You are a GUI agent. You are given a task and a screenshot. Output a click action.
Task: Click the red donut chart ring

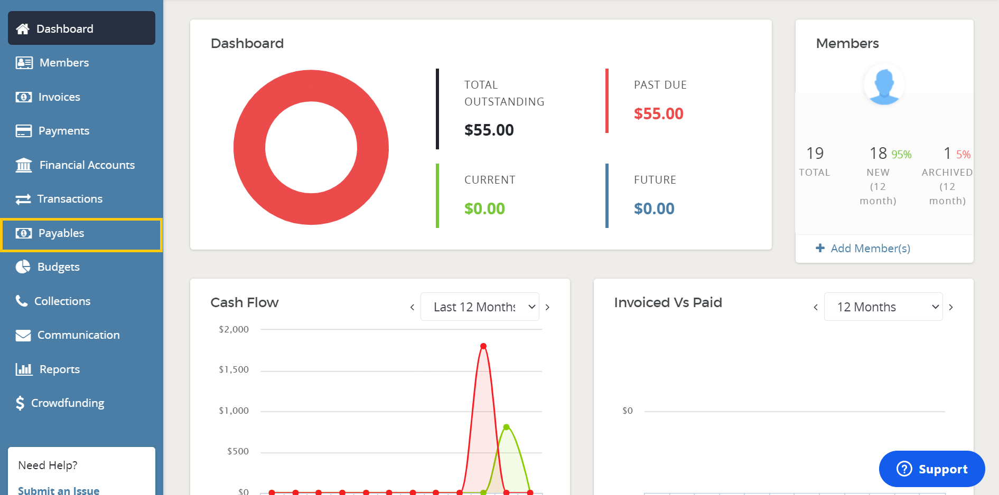(x=249, y=147)
